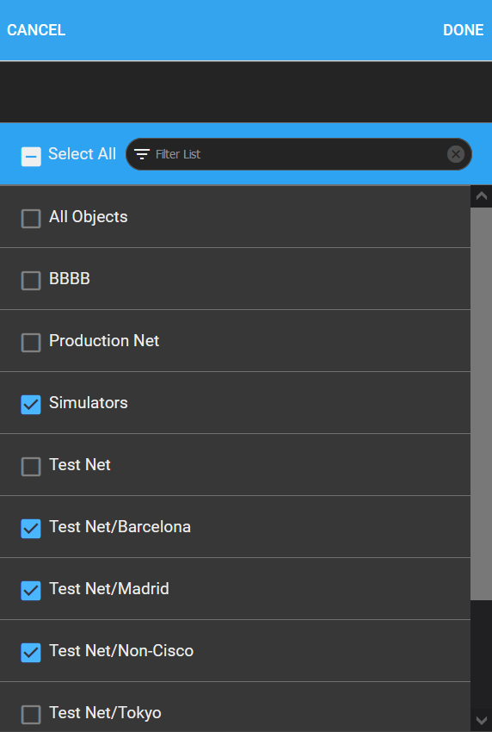Uncheck the Simulators checkbox
This screenshot has height=732, width=492.
coord(31,405)
